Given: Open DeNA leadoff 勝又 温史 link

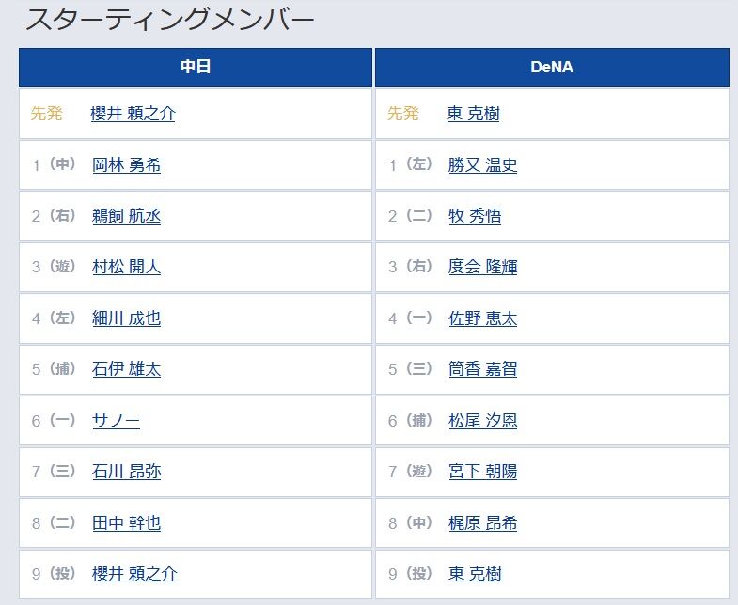Looking at the screenshot, I should point(483,165).
